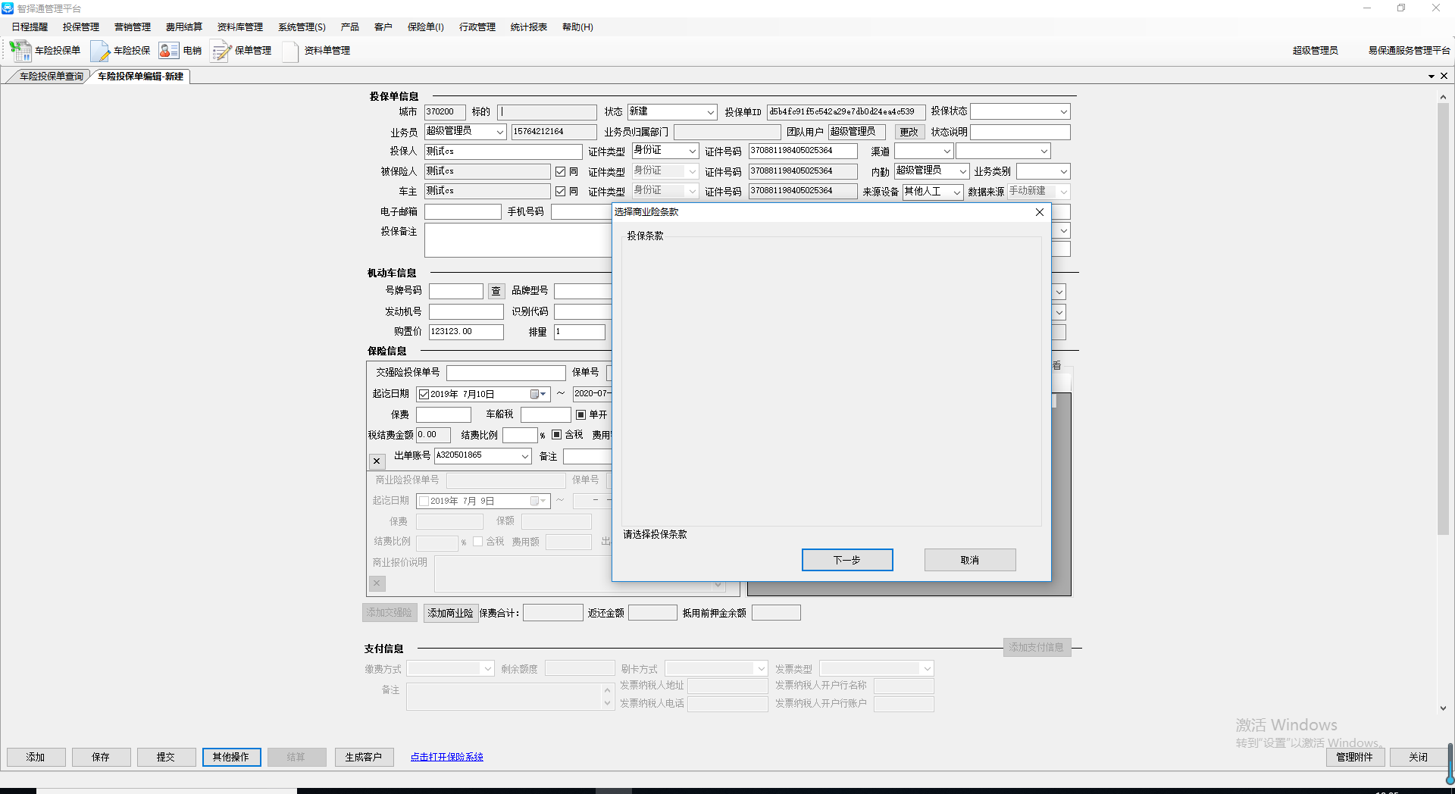This screenshot has width=1455, height=794.
Task: Open 保单管理 from the toolbar
Action: (221, 51)
